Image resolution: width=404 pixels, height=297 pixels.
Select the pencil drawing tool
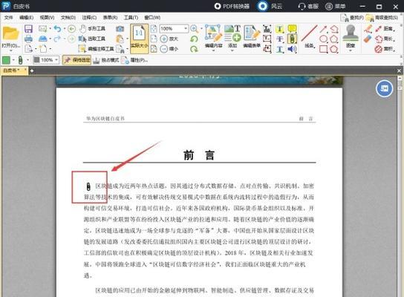(368, 29)
